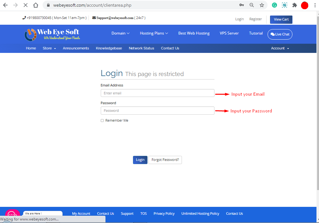Click the red recording indicator circle

304,5
